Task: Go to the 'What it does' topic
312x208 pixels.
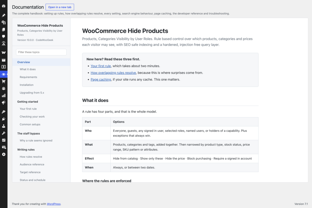Action: [28, 69]
